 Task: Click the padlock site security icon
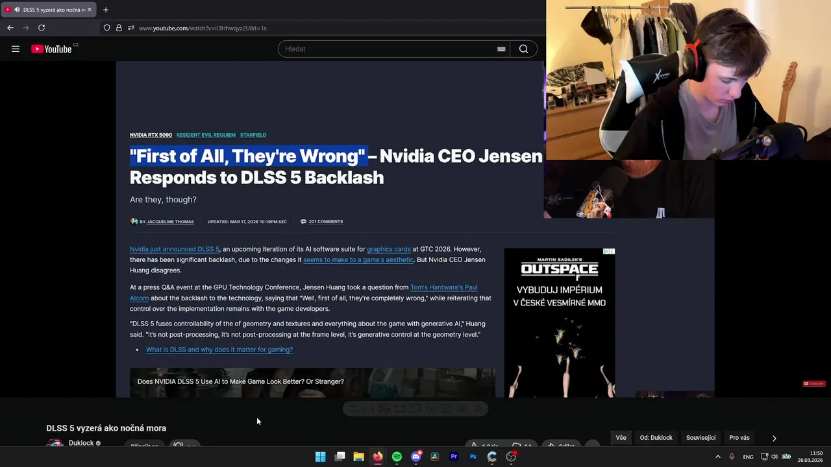pyautogui.click(x=119, y=28)
